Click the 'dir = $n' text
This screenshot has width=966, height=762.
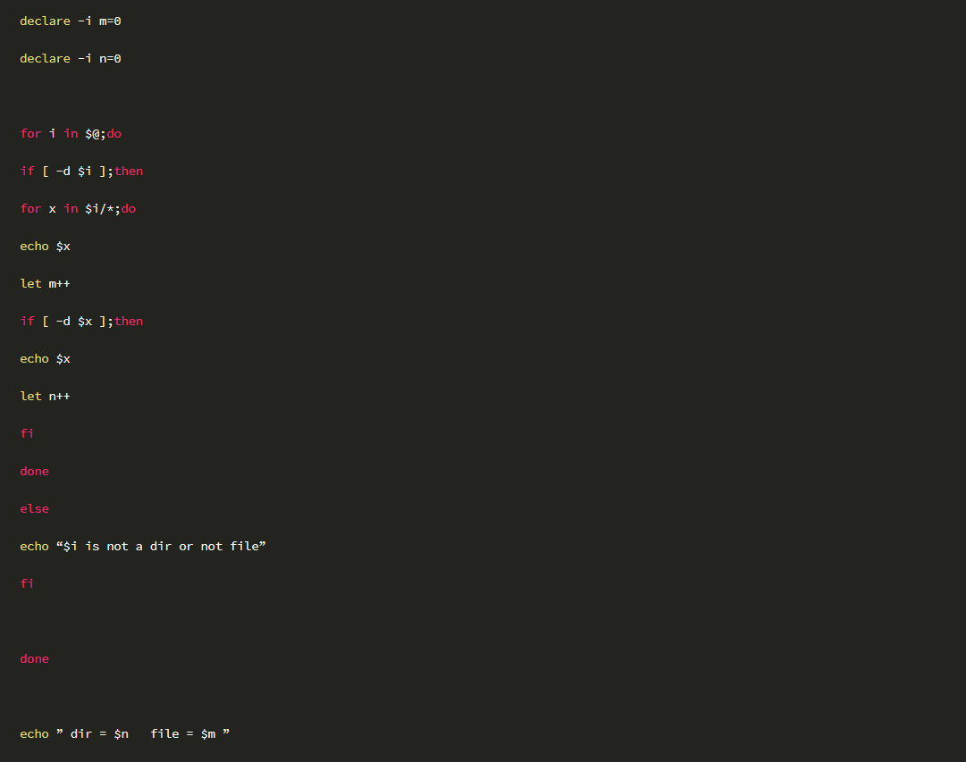tap(99, 734)
